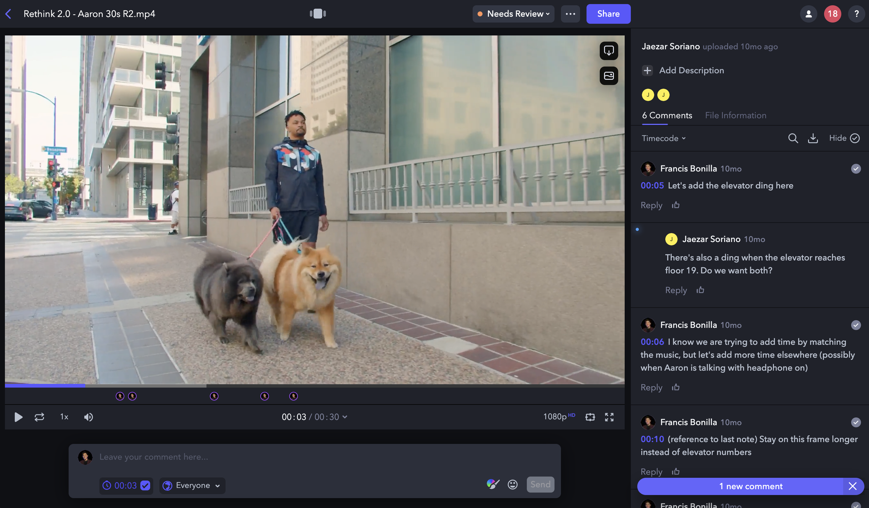Mark the 00:06 comment as complete
The height and width of the screenshot is (508, 869).
point(855,325)
